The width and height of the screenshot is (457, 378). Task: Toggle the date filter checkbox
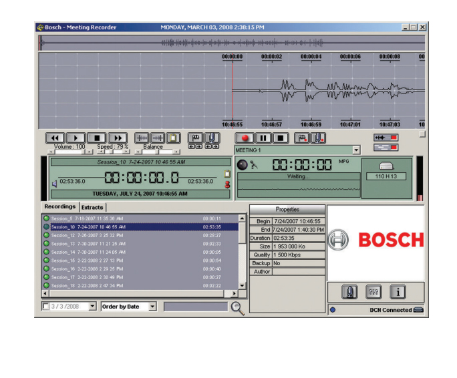tap(45, 307)
